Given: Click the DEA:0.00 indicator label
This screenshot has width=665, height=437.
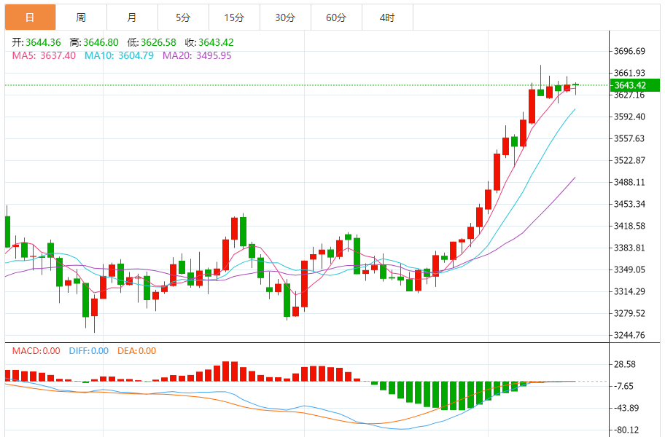Looking at the screenshot, I should 136,350.
